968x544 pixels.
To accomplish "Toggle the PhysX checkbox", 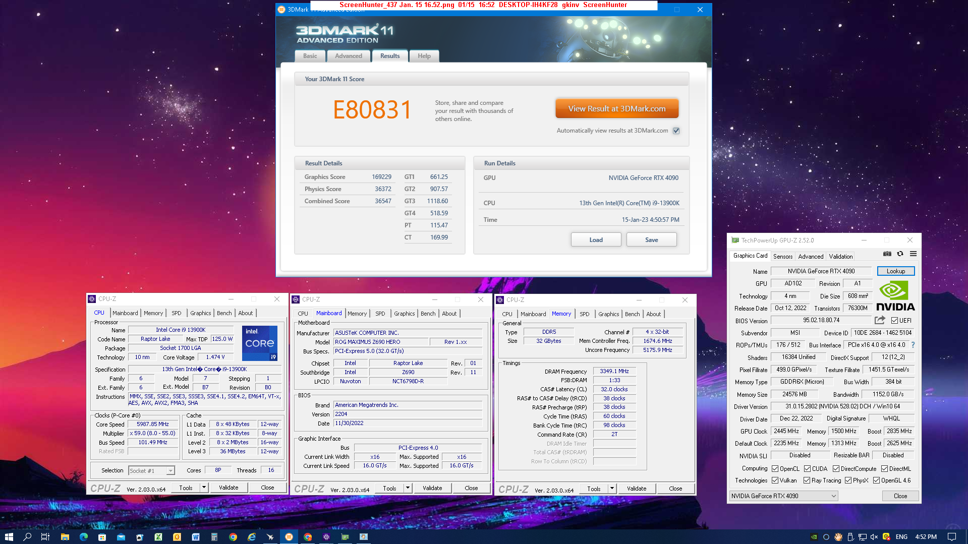I will pyautogui.click(x=848, y=480).
